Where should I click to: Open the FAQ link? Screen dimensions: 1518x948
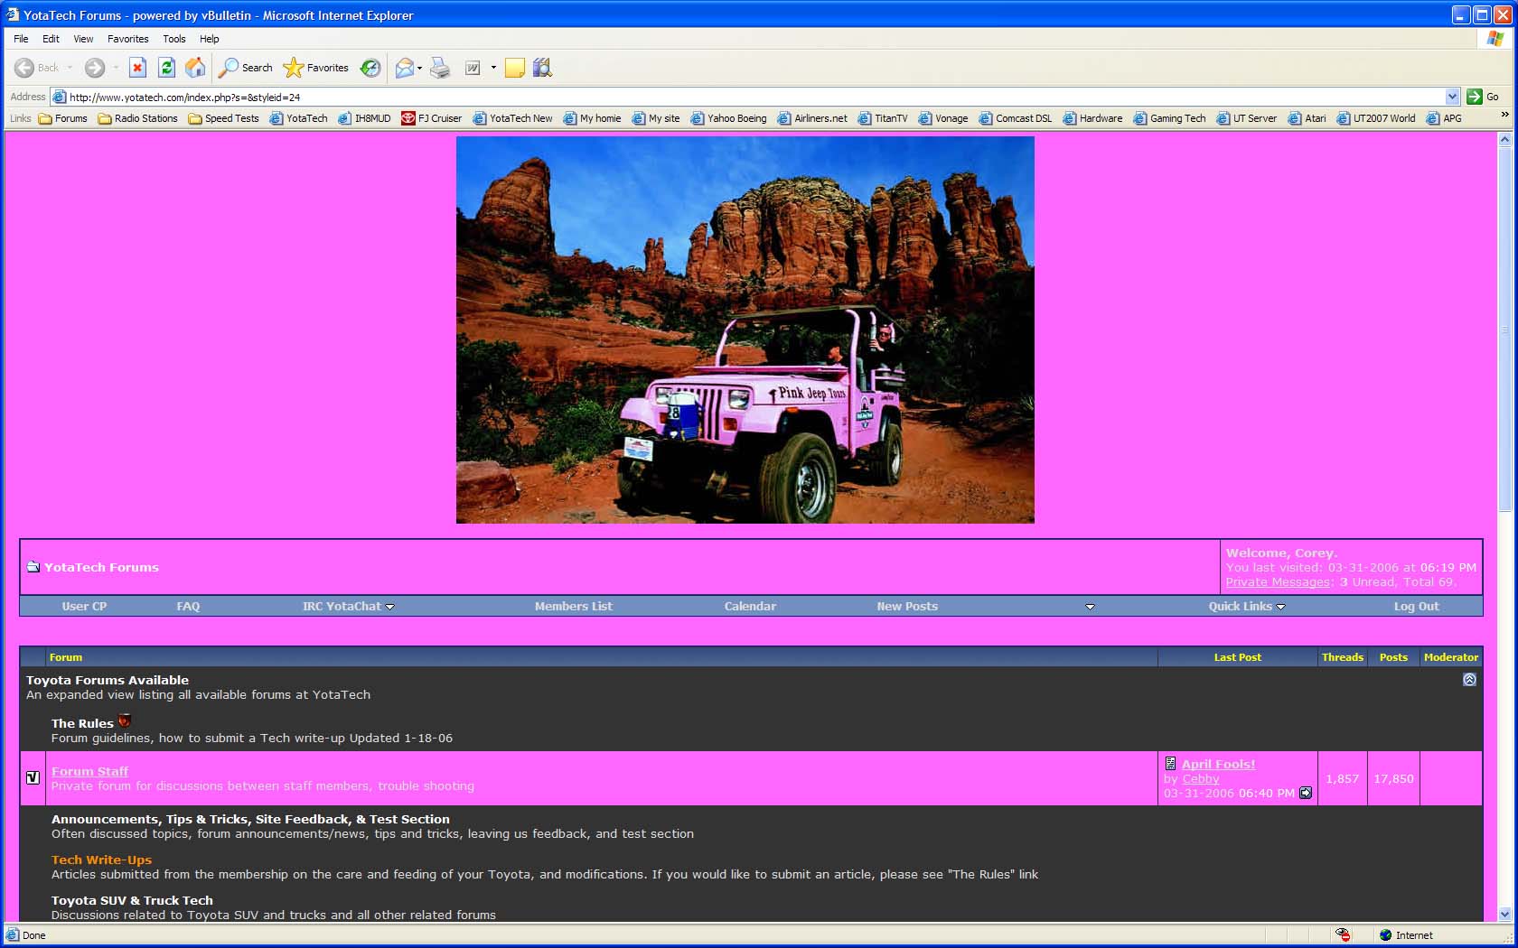point(188,607)
